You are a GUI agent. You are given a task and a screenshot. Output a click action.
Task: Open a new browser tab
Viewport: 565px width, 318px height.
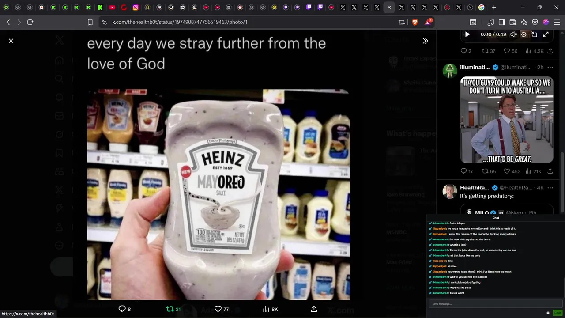(x=494, y=7)
